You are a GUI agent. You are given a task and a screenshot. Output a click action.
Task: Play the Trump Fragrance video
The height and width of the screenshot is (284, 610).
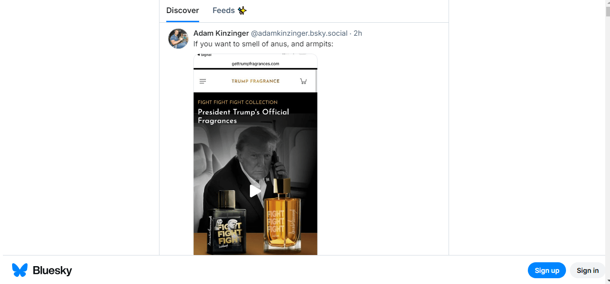tap(255, 191)
